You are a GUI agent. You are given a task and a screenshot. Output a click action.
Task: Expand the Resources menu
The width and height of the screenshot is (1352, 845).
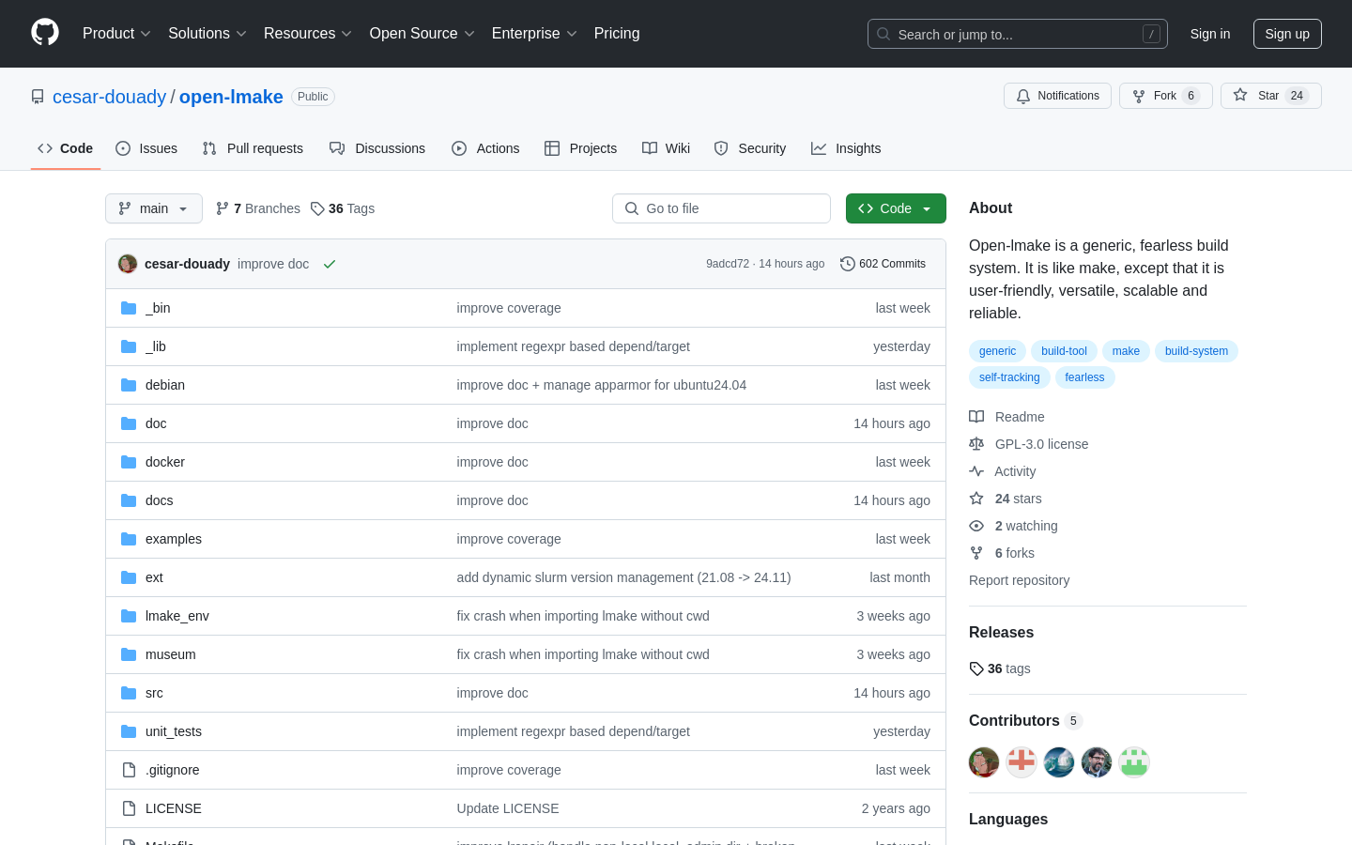(x=308, y=33)
